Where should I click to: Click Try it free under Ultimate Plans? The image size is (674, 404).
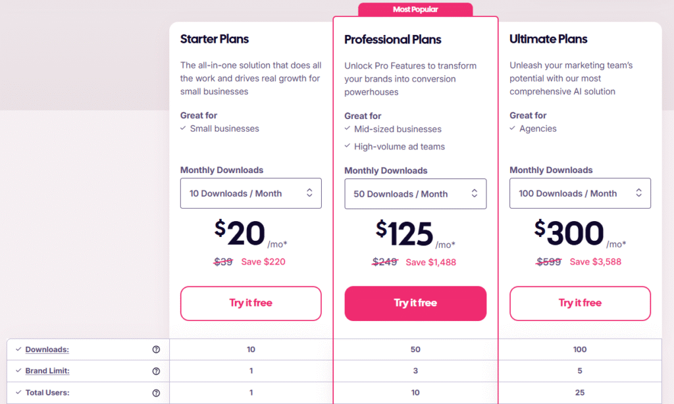580,303
